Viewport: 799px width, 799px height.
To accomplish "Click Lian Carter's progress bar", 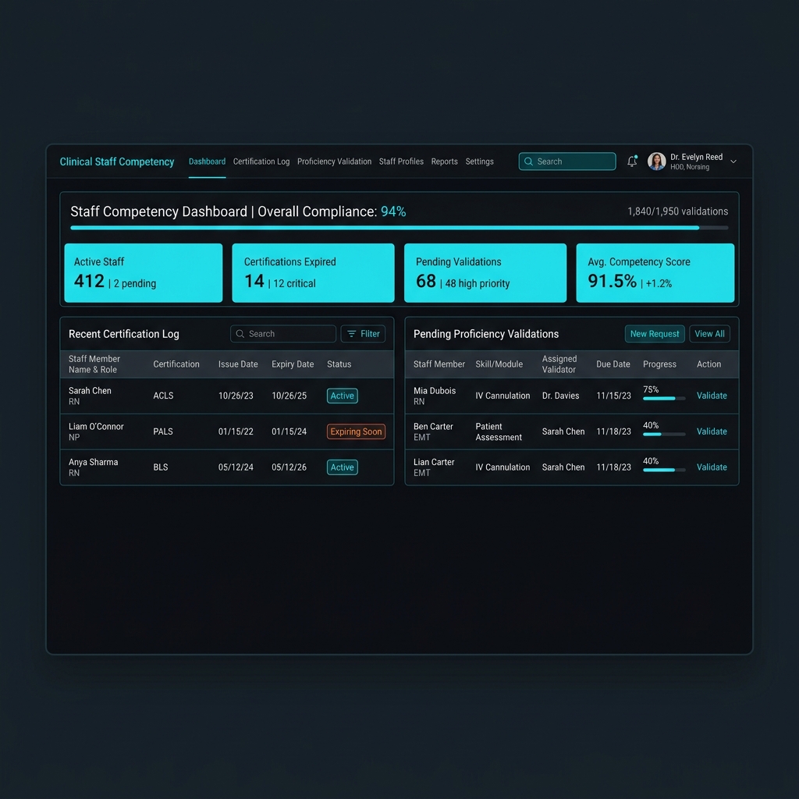I will [663, 470].
